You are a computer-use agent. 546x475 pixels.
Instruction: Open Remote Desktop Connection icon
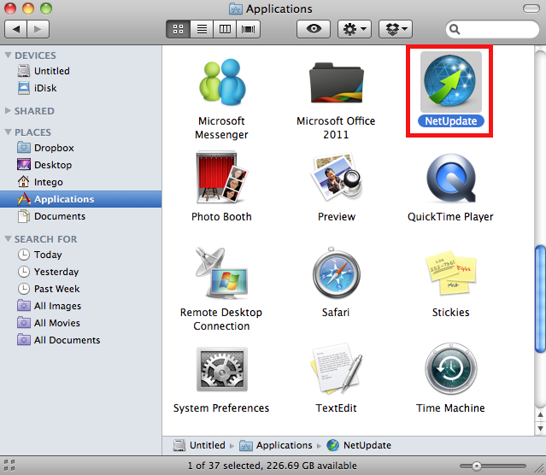point(222,273)
